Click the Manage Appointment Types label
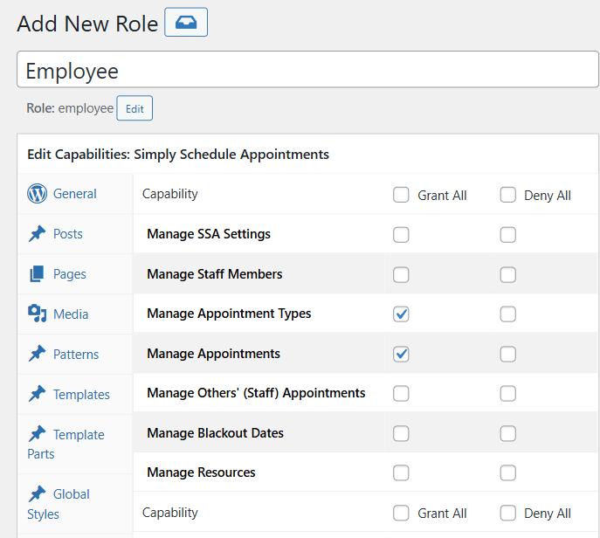 point(229,314)
